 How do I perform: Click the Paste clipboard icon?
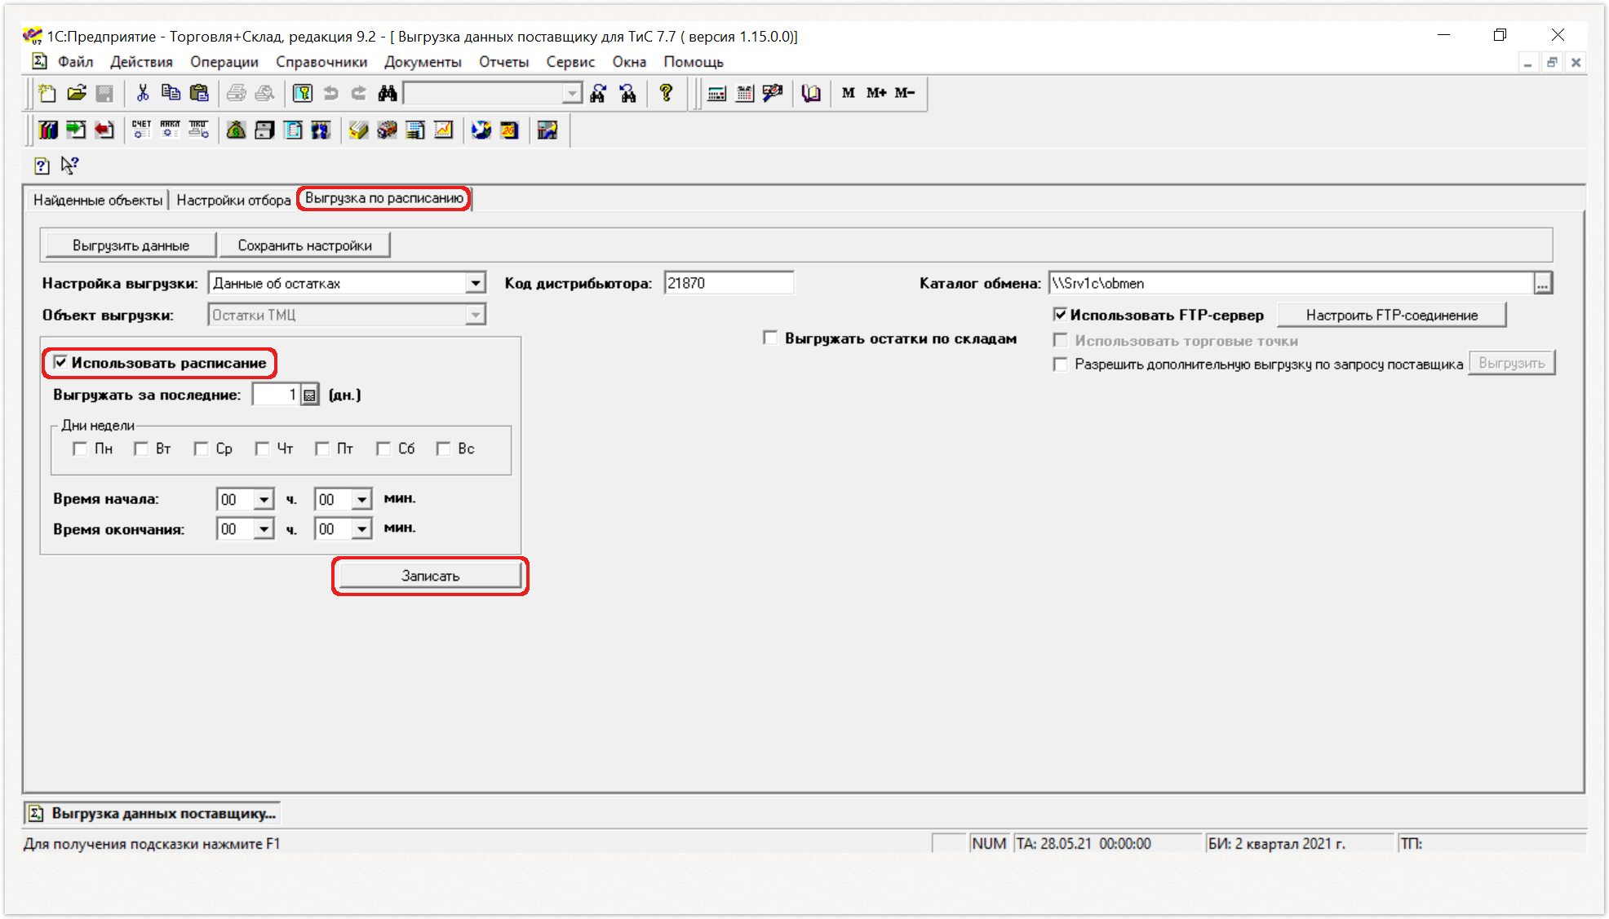[x=199, y=93]
